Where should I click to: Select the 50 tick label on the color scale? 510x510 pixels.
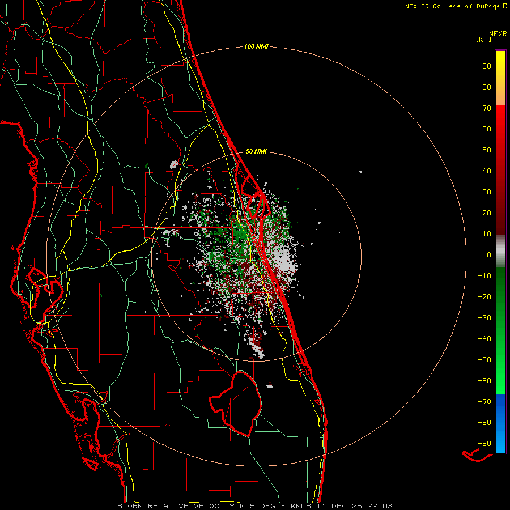pyautogui.click(x=487, y=150)
